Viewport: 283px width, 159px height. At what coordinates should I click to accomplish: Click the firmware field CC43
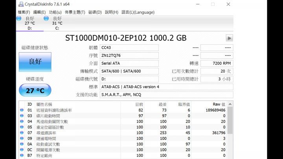(129, 48)
